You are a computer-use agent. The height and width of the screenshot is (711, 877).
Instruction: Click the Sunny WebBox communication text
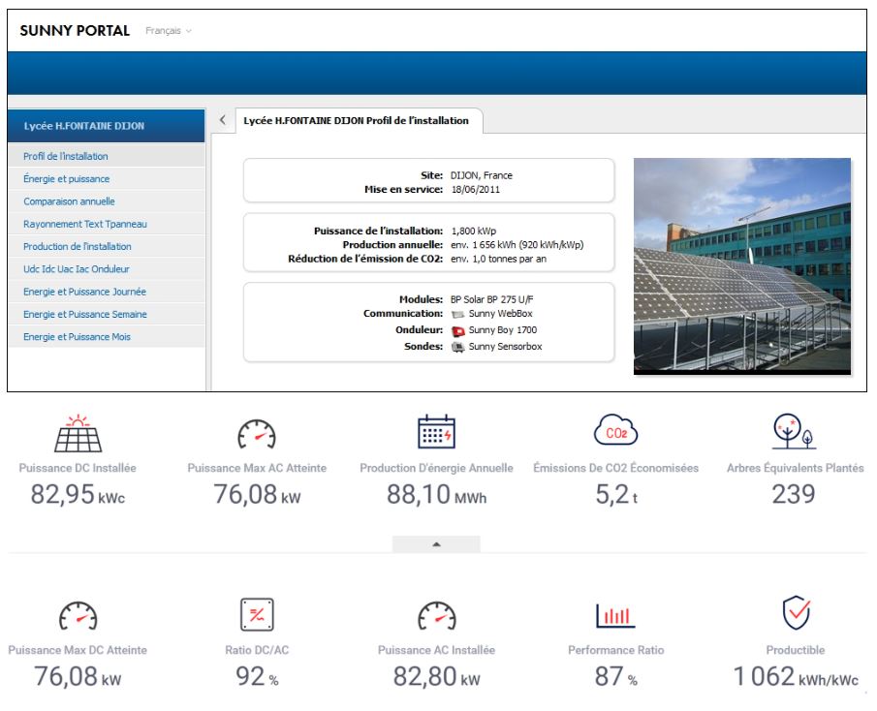click(x=501, y=314)
